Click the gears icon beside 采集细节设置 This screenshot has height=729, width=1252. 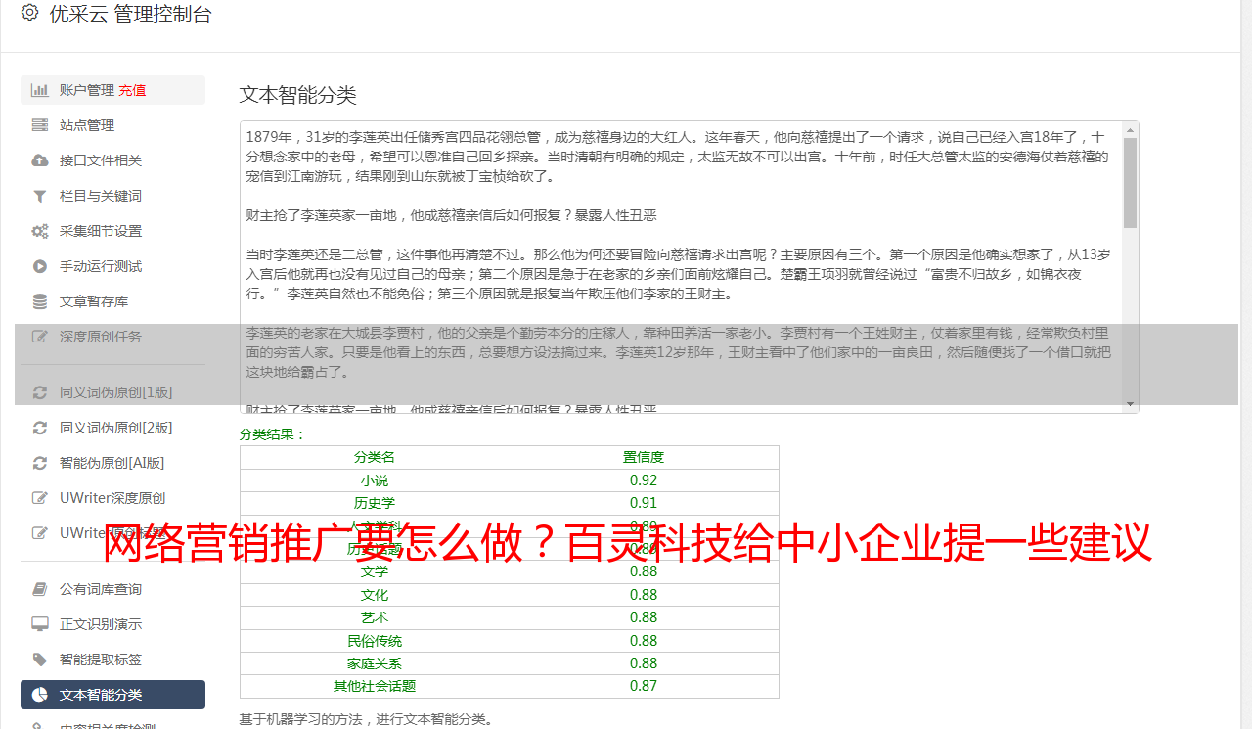tap(40, 231)
